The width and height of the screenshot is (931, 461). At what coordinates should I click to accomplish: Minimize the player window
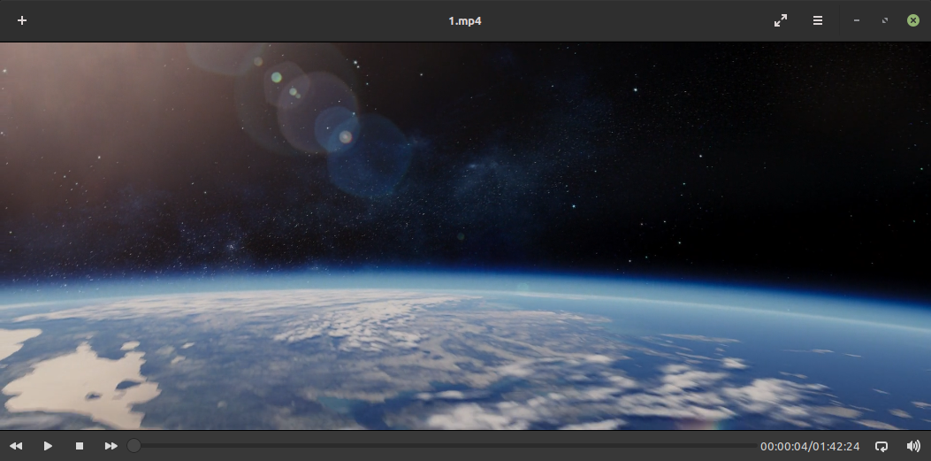point(856,20)
